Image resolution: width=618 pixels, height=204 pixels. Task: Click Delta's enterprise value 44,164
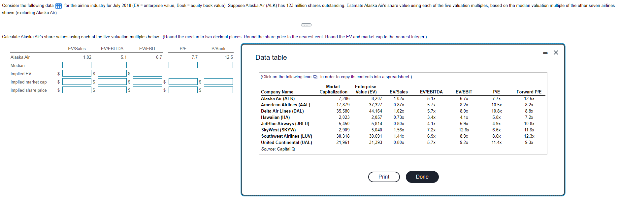(x=375, y=111)
